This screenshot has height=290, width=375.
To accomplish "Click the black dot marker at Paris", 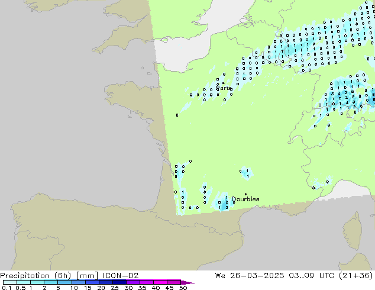I will (224, 83).
